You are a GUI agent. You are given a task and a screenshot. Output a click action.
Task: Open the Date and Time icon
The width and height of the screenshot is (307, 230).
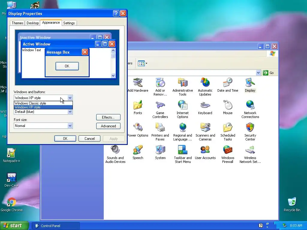tap(228, 85)
